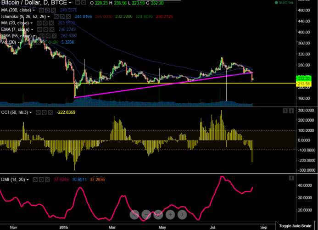Click the Jul label on time axis

(x=212, y=227)
